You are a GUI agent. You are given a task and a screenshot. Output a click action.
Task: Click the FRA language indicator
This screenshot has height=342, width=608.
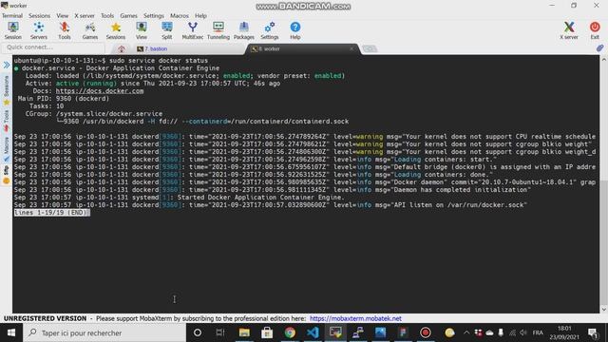(x=538, y=332)
